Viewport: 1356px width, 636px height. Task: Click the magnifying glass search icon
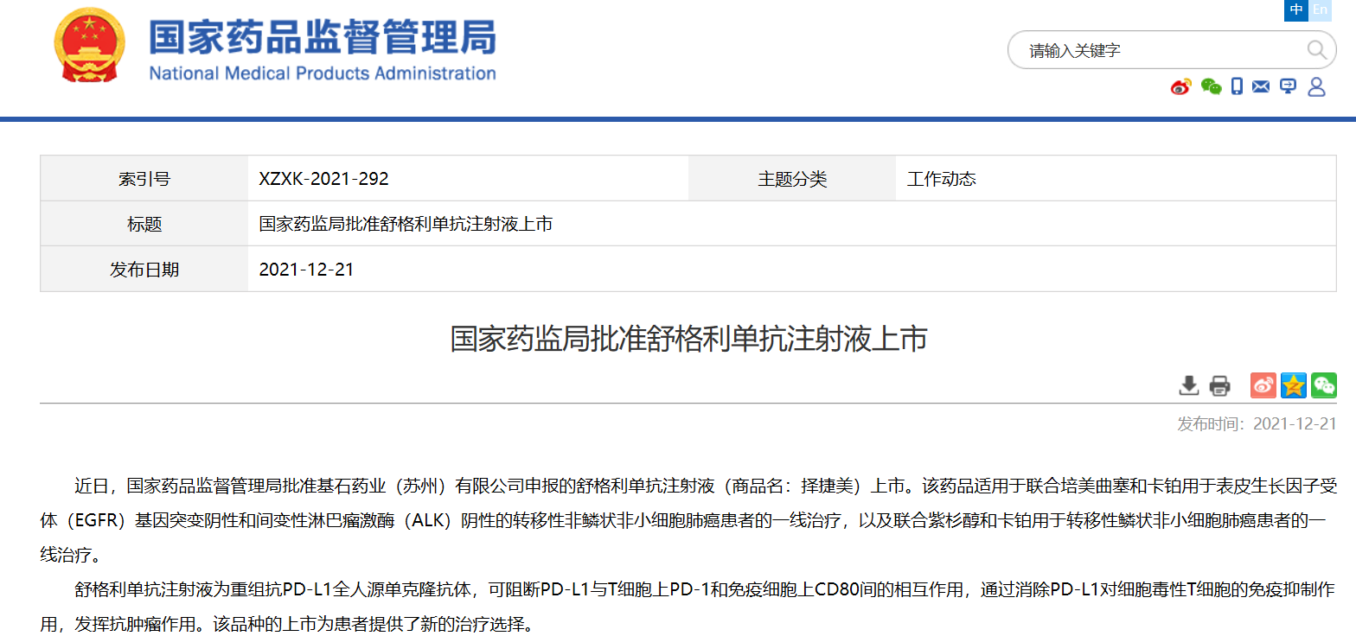coord(1316,50)
